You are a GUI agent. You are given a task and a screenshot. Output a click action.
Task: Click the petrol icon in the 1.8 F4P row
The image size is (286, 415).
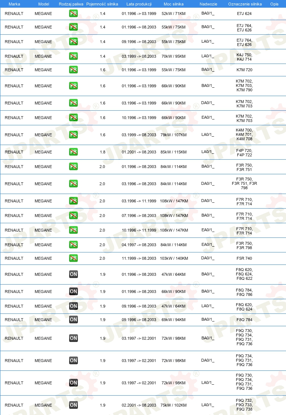[x=74, y=152]
